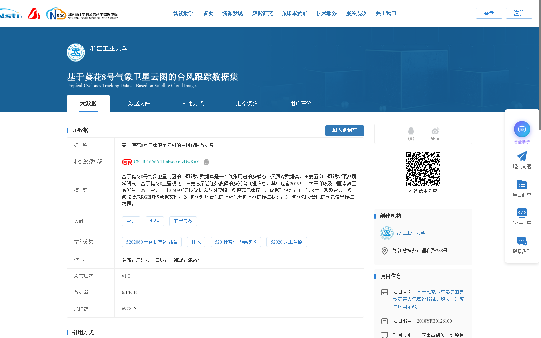The width and height of the screenshot is (541, 338).
Task: Click the 项目编号 icon
Action: click(x=385, y=321)
